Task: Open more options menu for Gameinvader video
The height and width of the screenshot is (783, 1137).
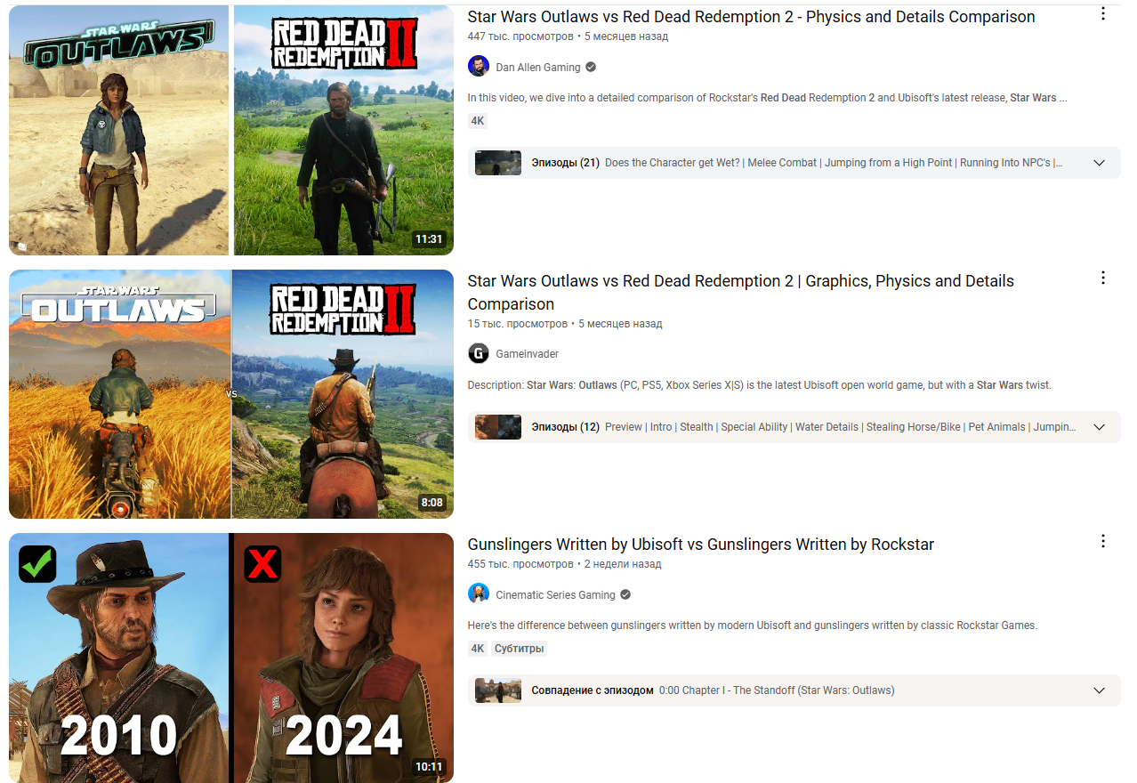Action: [x=1103, y=278]
